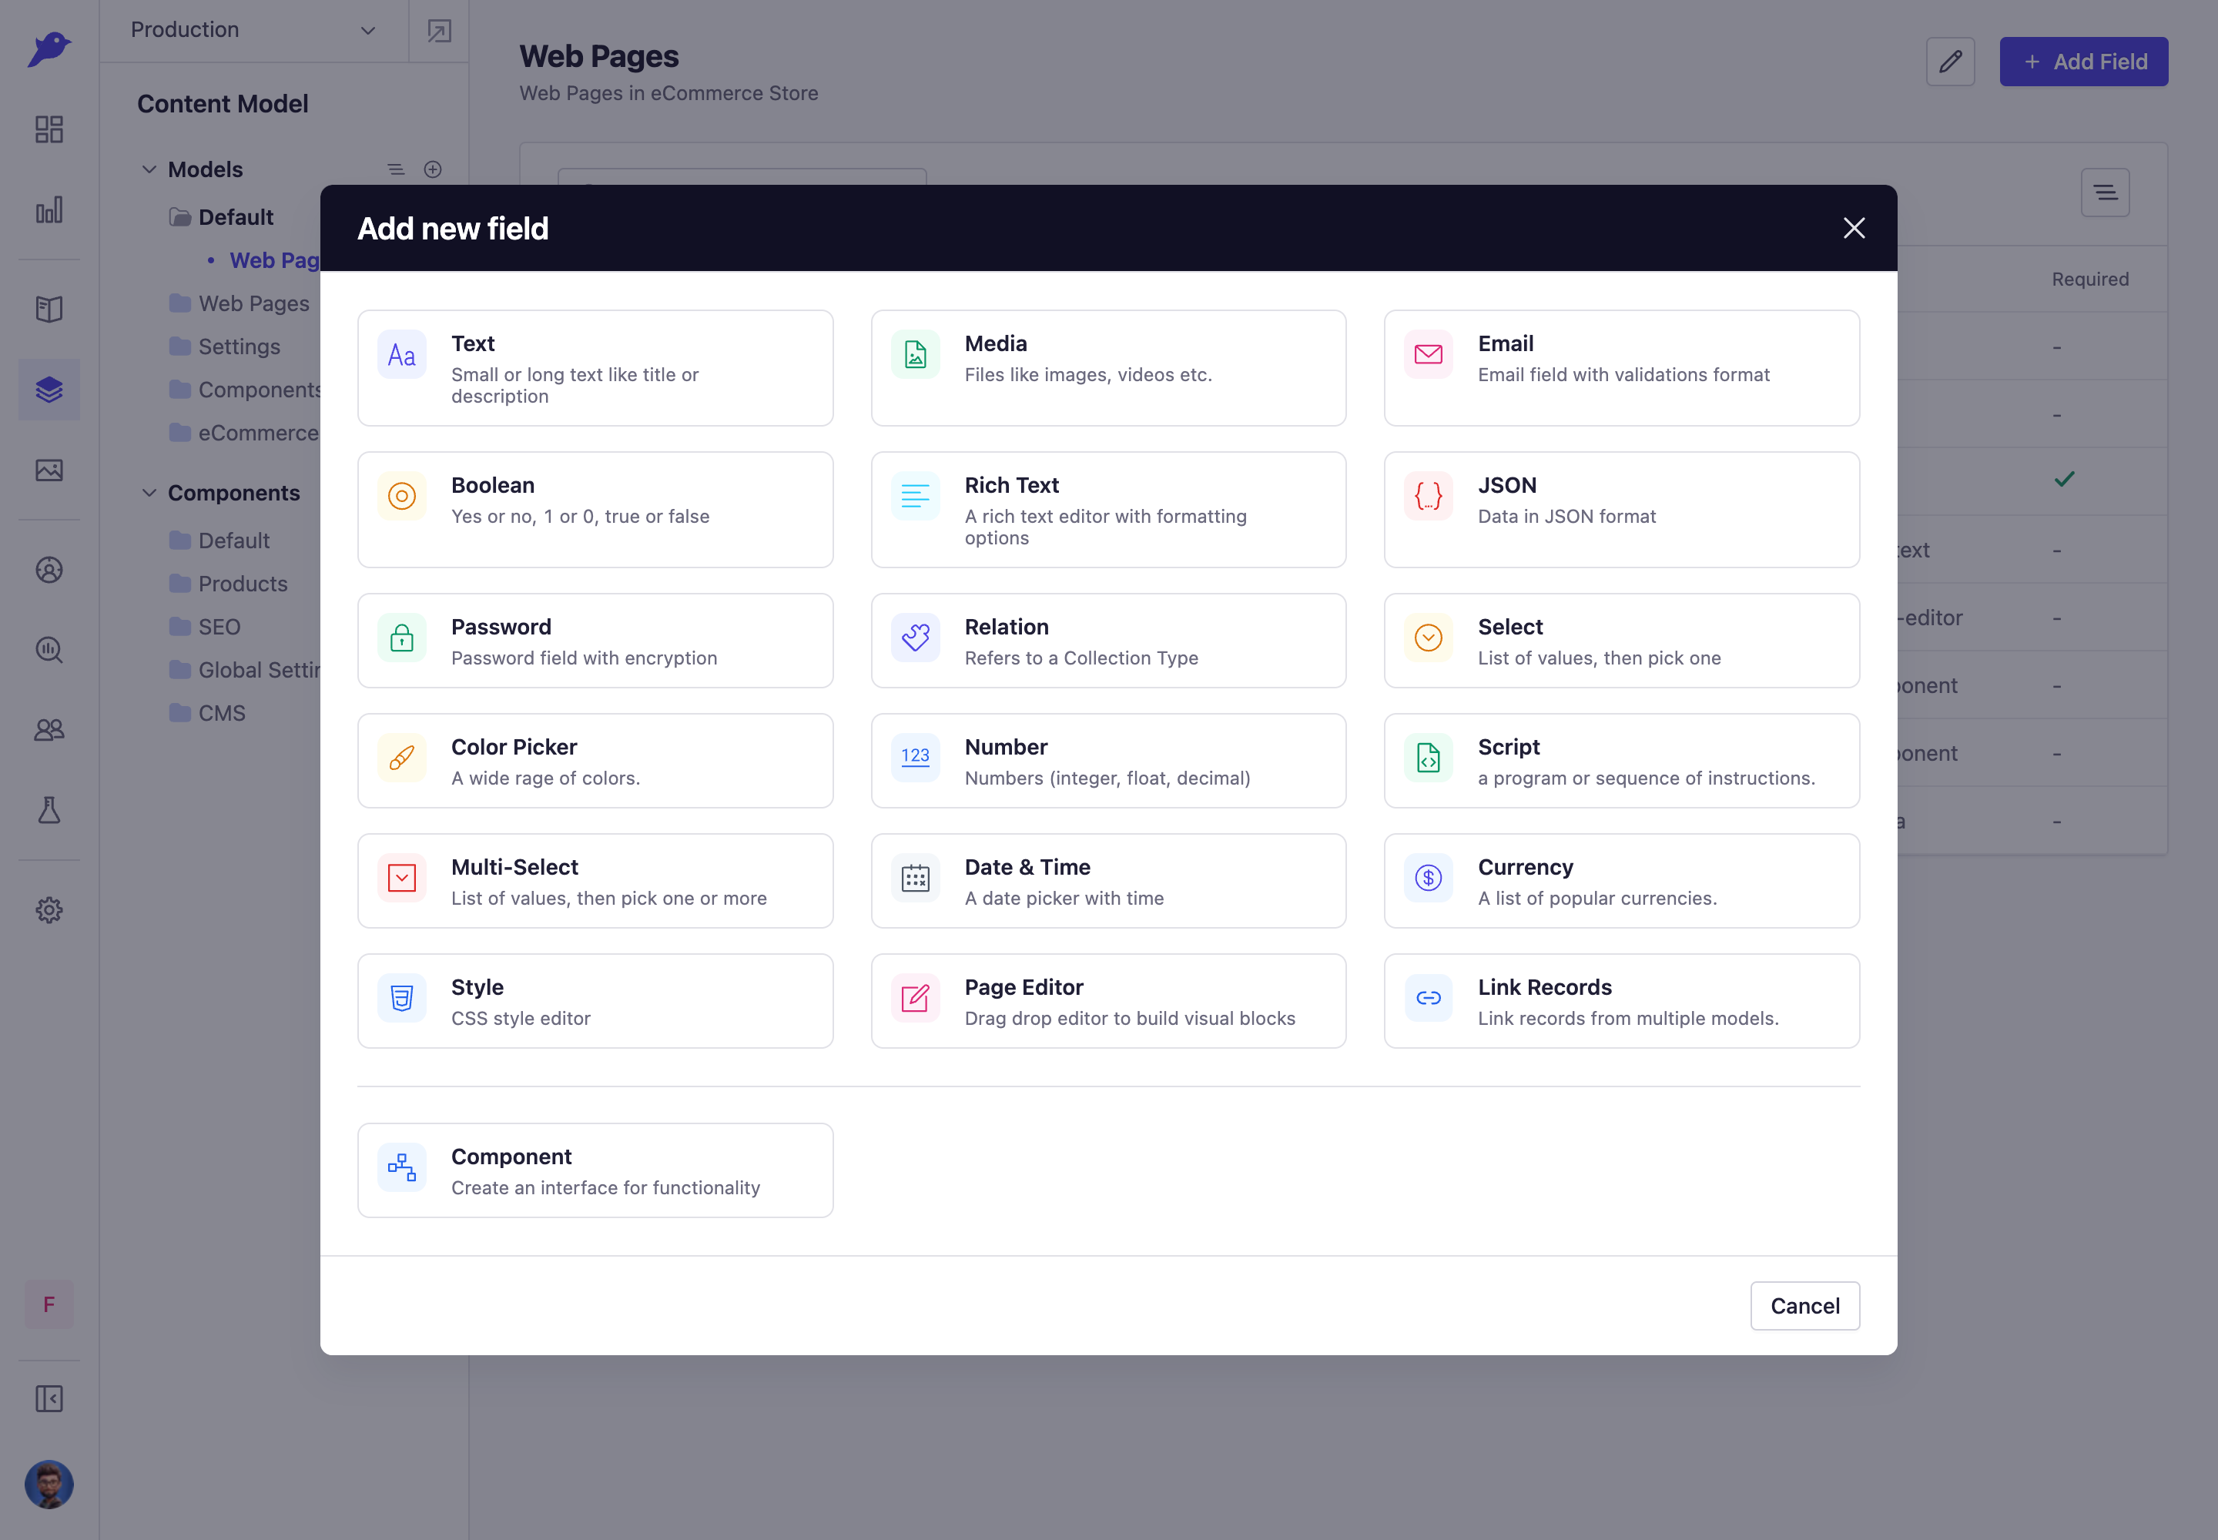Pick the Email field type card
The height and width of the screenshot is (1540, 2218).
click(1621, 367)
